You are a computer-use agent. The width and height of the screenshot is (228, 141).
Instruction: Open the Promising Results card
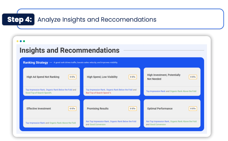pos(112,113)
